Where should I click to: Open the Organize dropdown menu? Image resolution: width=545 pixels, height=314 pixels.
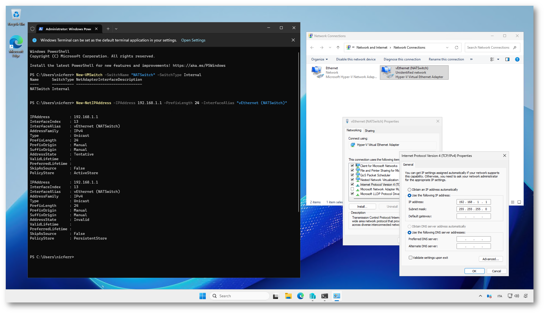319,59
